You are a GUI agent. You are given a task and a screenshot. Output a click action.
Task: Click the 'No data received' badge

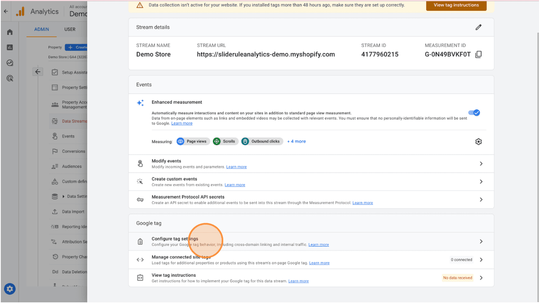point(458,278)
